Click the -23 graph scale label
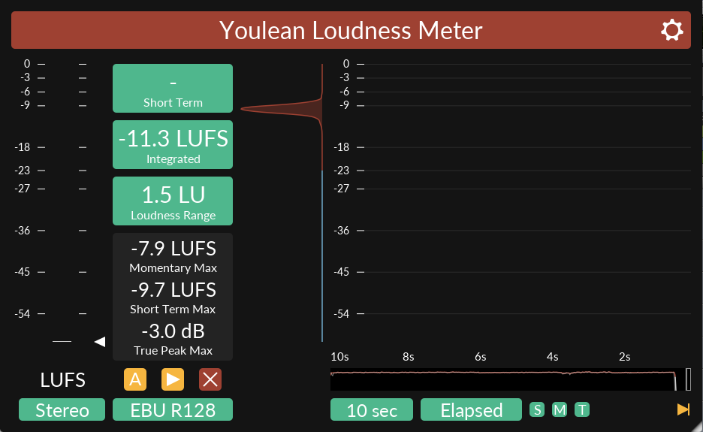The height and width of the screenshot is (432, 703). [x=341, y=171]
